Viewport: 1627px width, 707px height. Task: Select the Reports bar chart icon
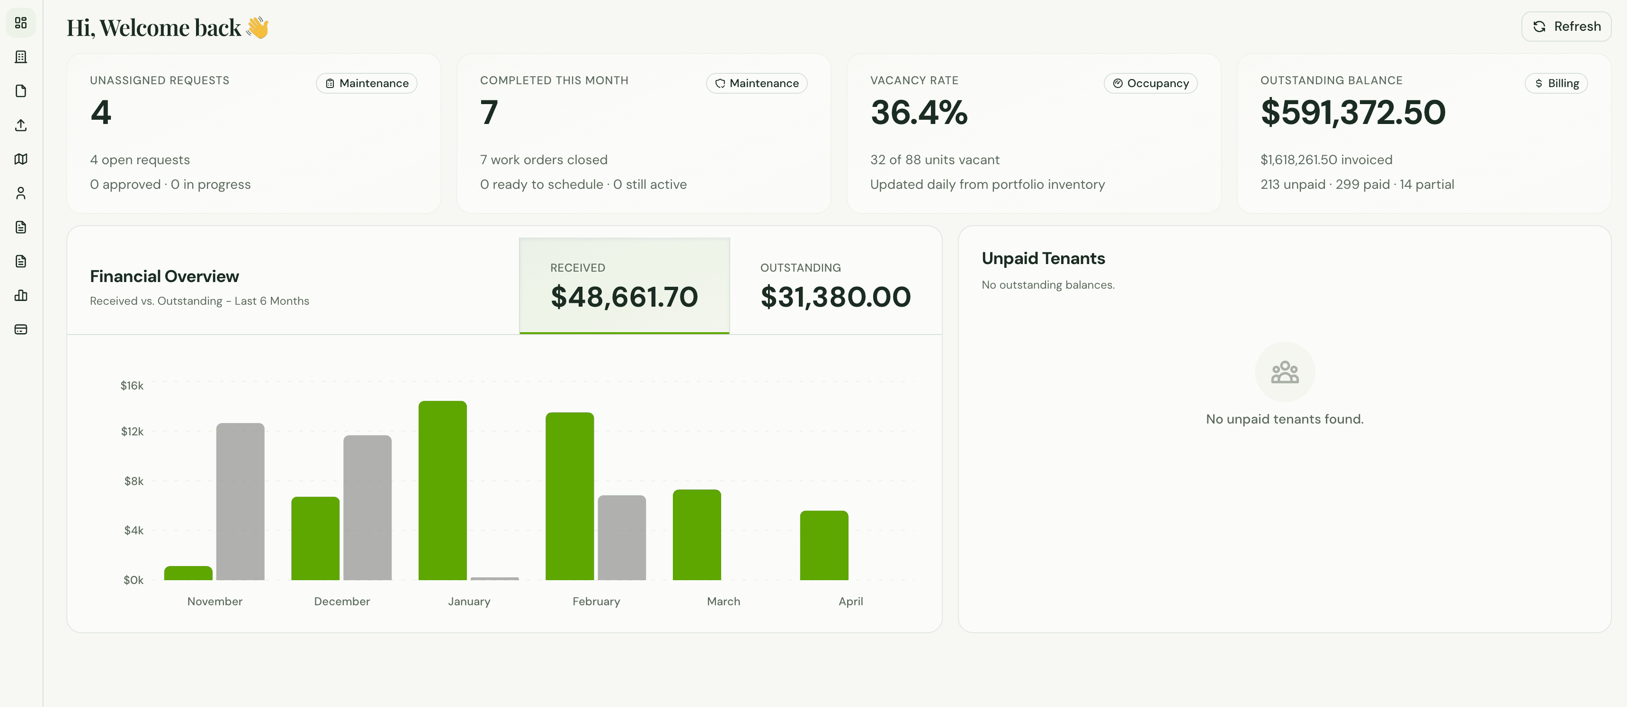coord(21,295)
